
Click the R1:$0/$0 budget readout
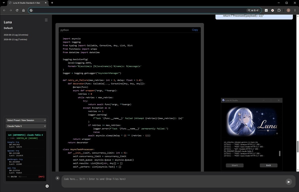12,177
